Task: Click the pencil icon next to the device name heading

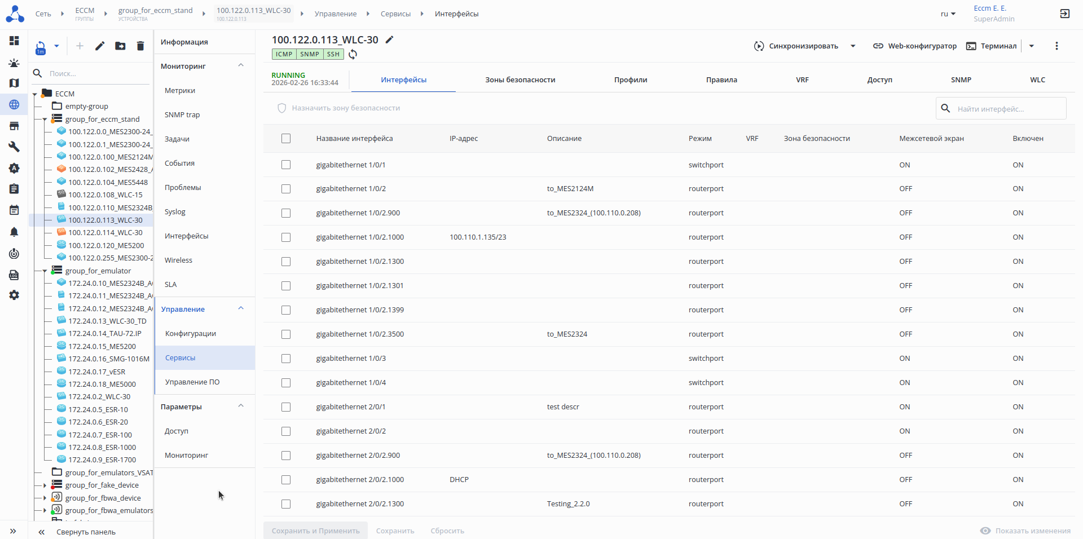Action: tap(389, 39)
